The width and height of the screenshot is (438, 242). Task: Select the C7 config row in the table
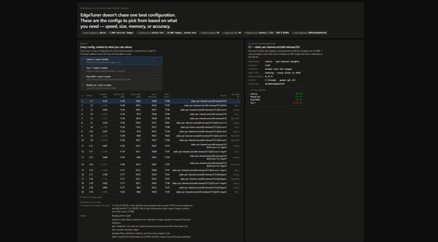point(160,123)
